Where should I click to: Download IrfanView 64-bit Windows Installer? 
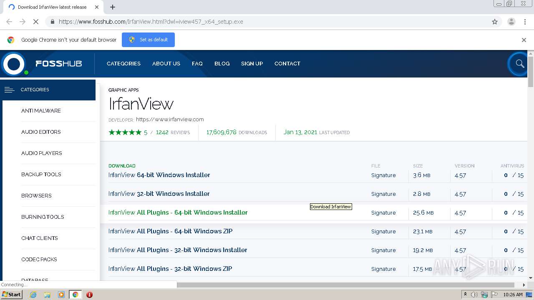159,175
